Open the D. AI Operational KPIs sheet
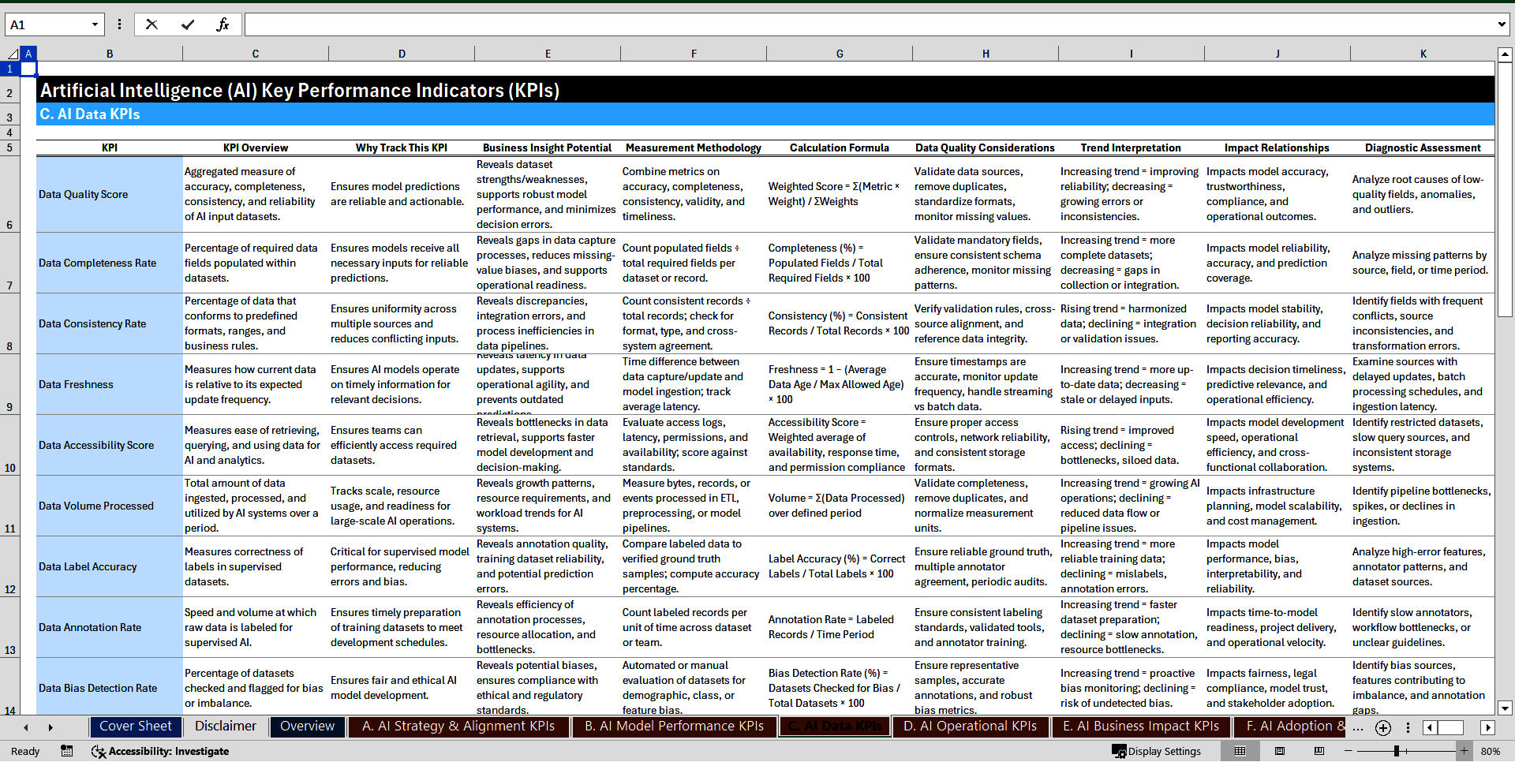 tap(970, 726)
